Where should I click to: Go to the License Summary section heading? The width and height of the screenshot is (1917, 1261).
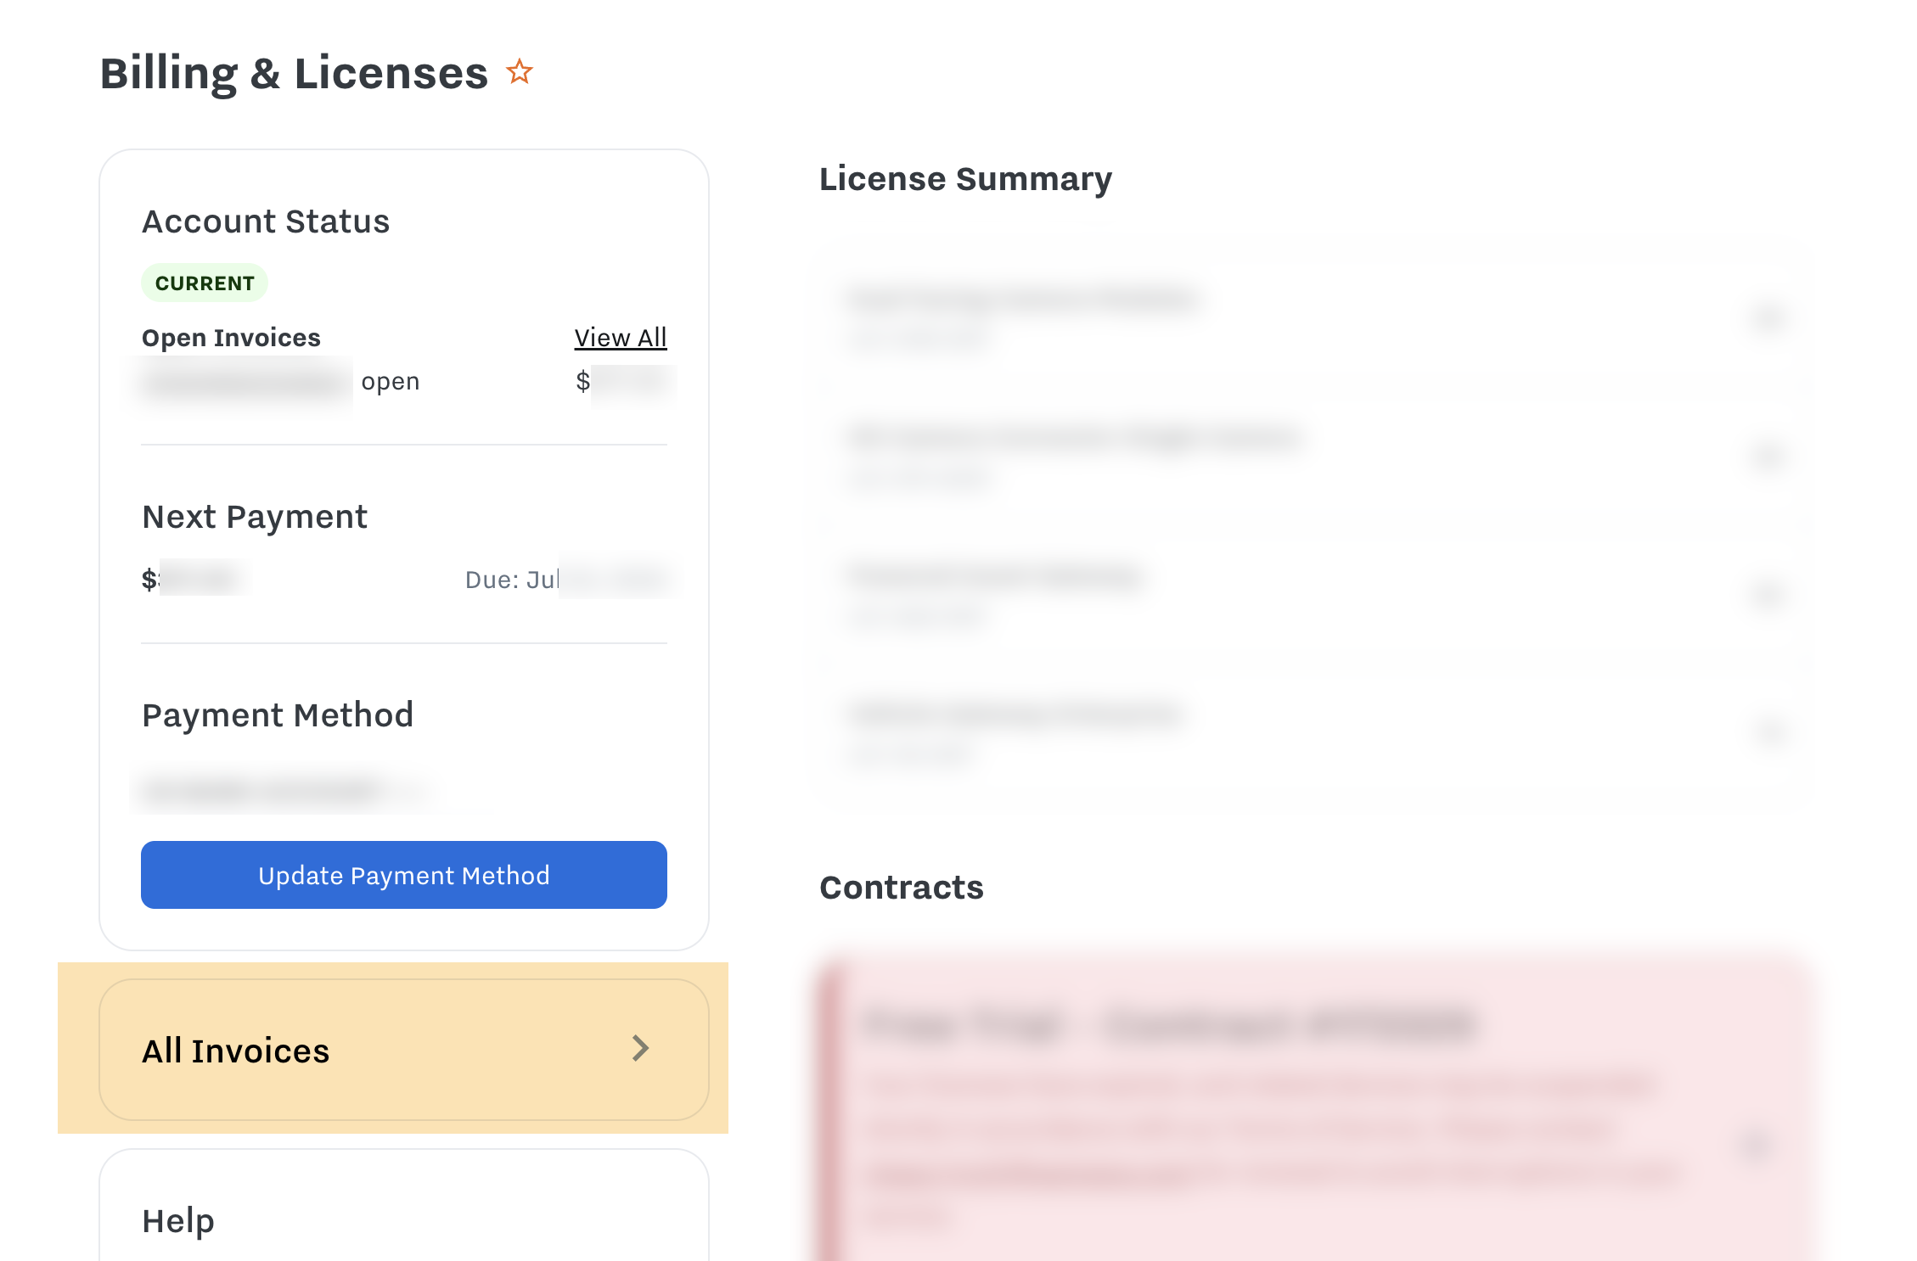(x=966, y=178)
